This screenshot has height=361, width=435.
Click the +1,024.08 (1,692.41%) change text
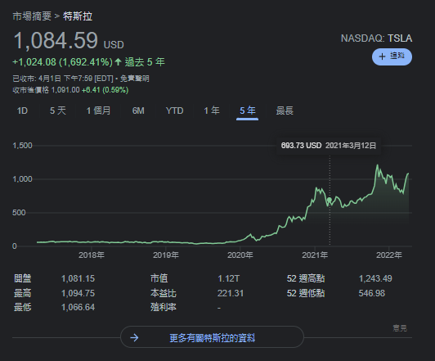click(63, 61)
